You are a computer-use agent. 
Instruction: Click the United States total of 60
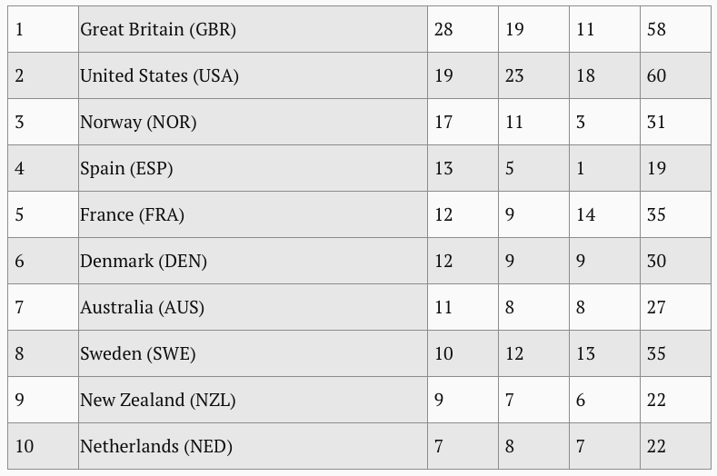coord(675,75)
